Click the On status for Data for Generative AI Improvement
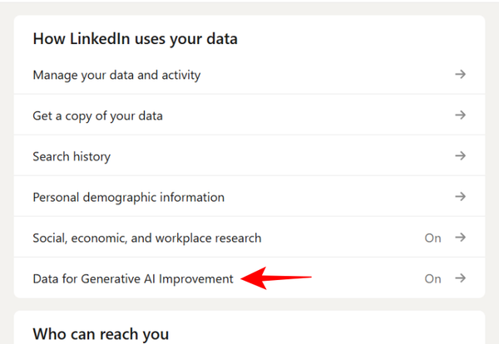The image size is (499, 344). (432, 278)
